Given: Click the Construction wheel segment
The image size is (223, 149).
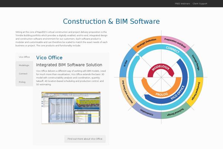Looking at the screenshot, I should [146, 112].
